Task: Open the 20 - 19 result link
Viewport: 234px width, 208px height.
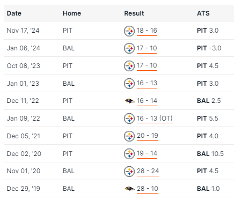Action: click(148, 136)
